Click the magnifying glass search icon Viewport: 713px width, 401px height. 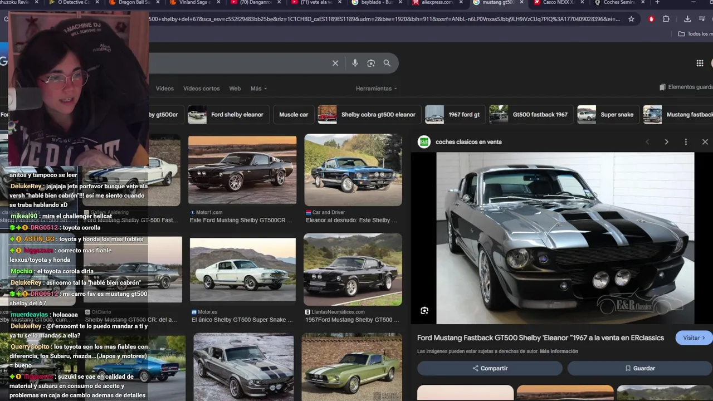coord(387,63)
